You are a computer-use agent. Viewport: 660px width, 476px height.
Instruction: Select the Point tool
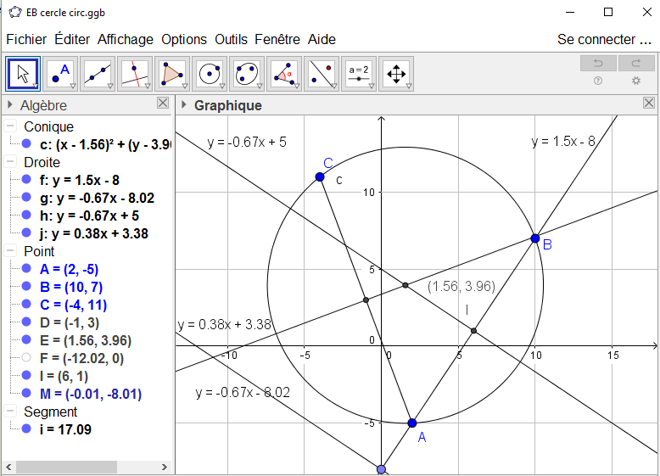[60, 74]
